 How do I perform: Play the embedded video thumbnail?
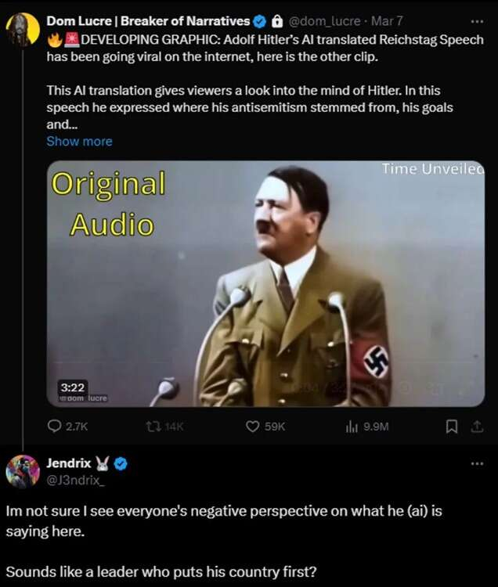[265, 283]
